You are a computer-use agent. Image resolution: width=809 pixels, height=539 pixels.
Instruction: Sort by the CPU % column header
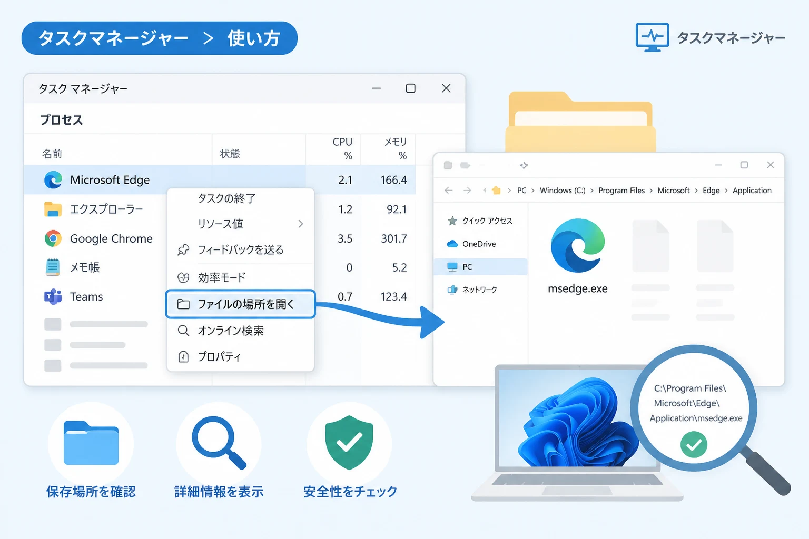tap(343, 148)
